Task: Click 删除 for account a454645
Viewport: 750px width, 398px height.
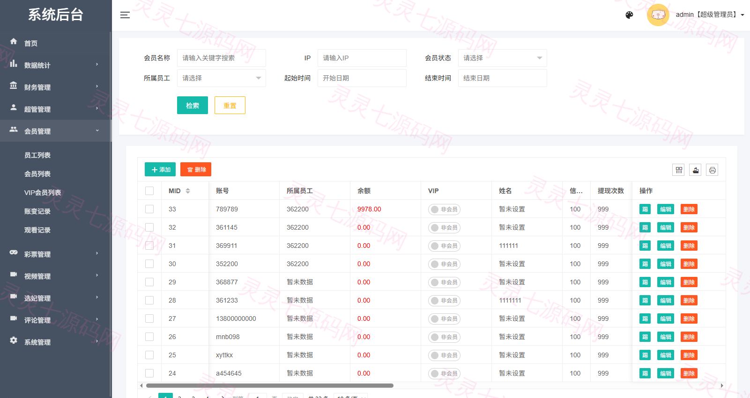Action: pos(689,373)
